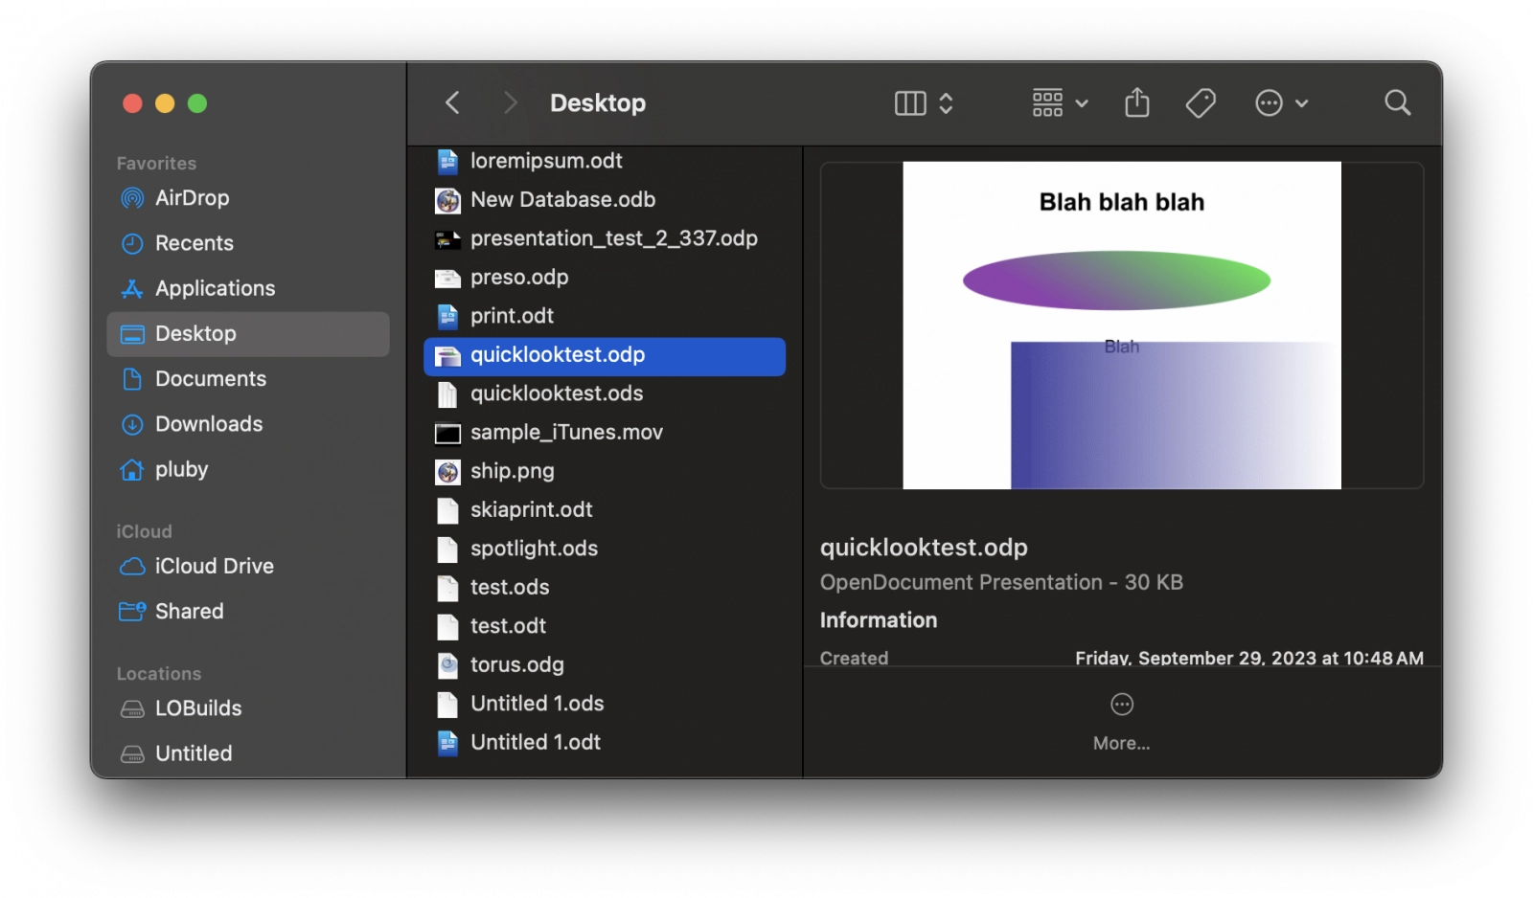Viewport: 1533px width, 898px height.
Task: Click the Search magnifier icon
Action: click(1397, 102)
